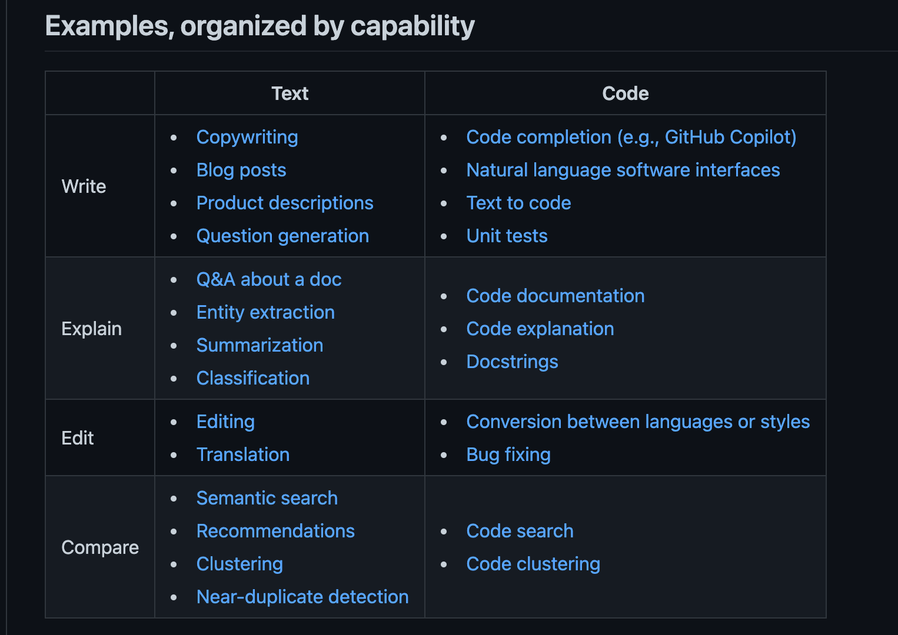Screen dimensions: 898x635
Task: Open the Docstrings example
Action: 512,362
